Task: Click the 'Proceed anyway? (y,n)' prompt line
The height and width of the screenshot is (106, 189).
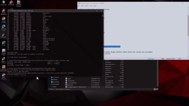Action: point(17,74)
